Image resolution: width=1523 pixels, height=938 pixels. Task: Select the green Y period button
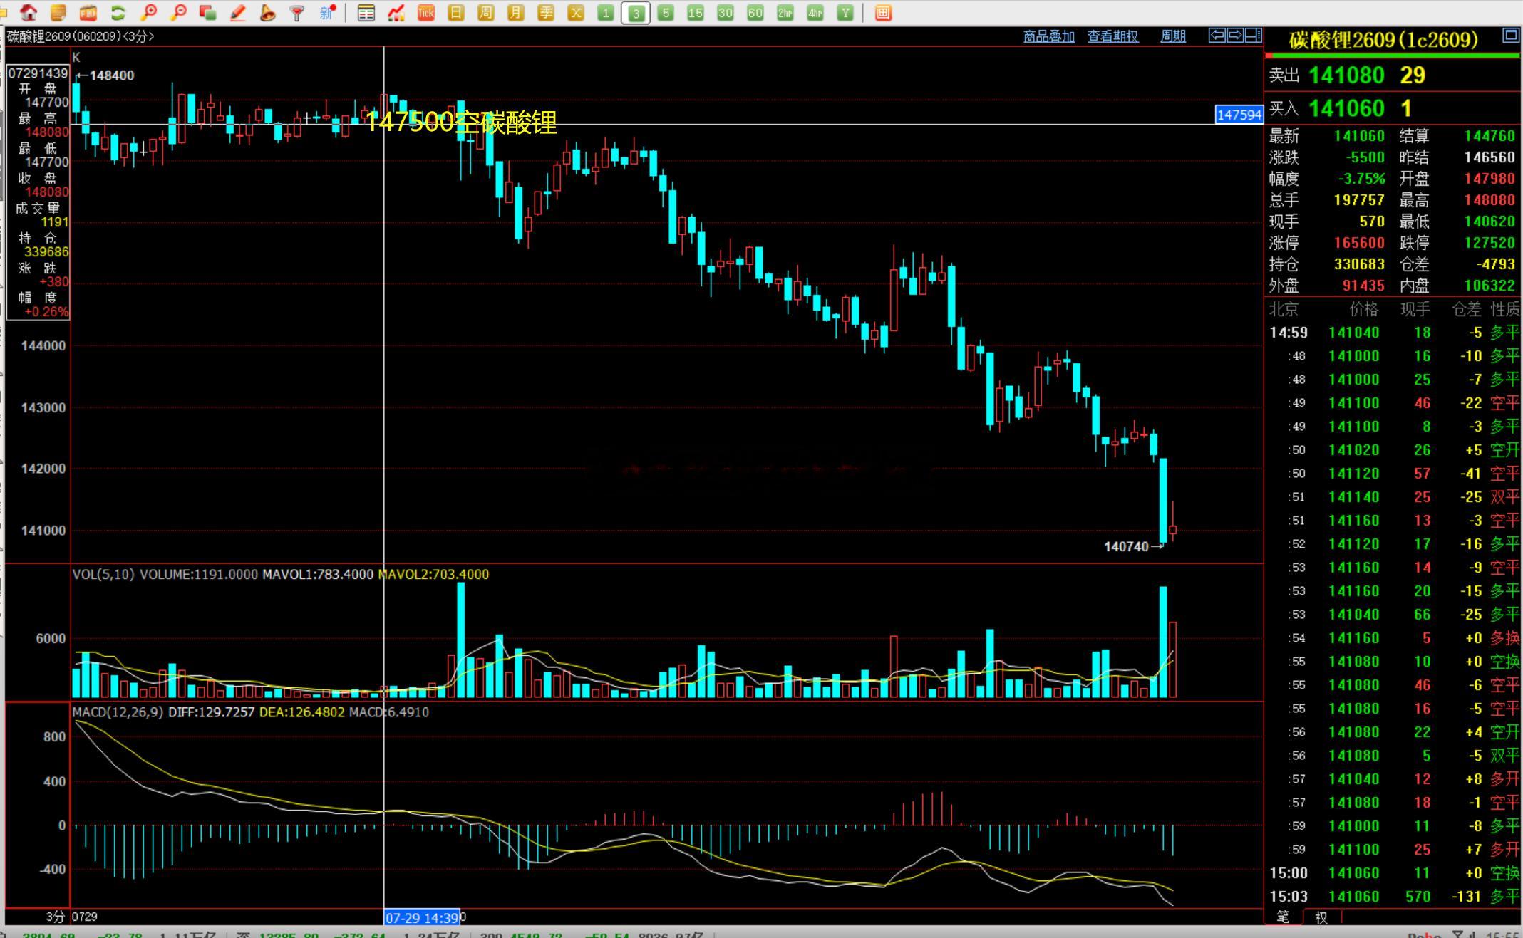pos(845,13)
